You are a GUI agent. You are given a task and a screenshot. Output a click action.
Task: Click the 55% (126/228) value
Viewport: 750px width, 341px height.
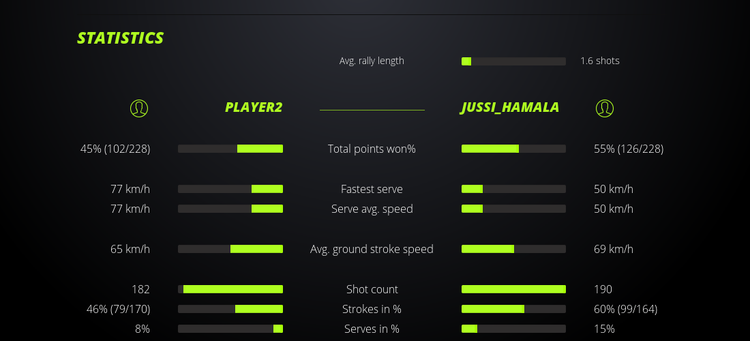629,149
